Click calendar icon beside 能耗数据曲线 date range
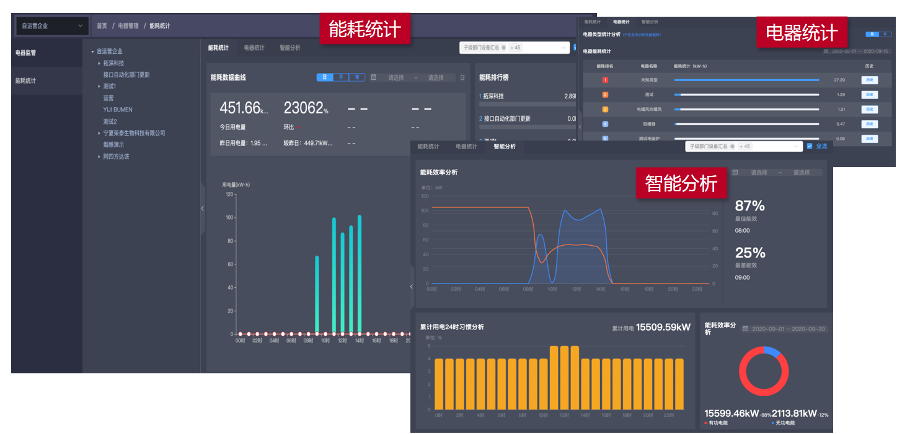Image resolution: width=915 pixels, height=434 pixels. [374, 77]
